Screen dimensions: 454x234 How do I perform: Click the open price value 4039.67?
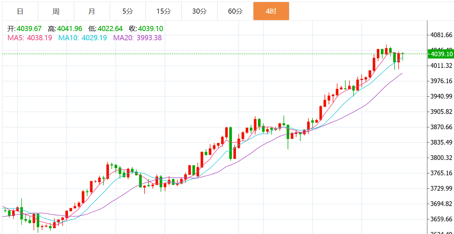29,29
